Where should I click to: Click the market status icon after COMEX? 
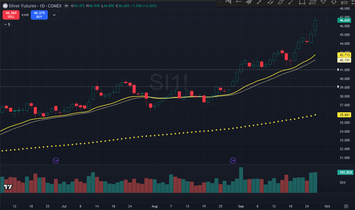pyautogui.click(x=66, y=6)
